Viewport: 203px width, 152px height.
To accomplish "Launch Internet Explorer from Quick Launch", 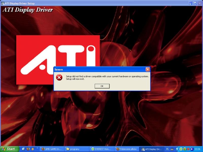I will click(23, 149).
